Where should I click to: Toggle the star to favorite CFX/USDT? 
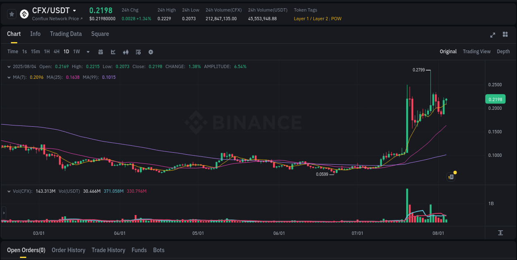pyautogui.click(x=12, y=14)
